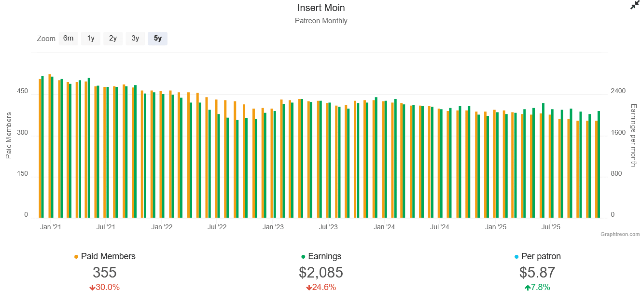Open the Graphtreon.com credit link
This screenshot has height=292, width=641.
620,234
